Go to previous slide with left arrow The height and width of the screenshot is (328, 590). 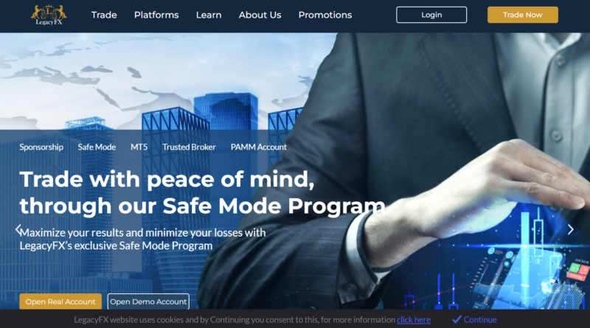[x=18, y=229]
